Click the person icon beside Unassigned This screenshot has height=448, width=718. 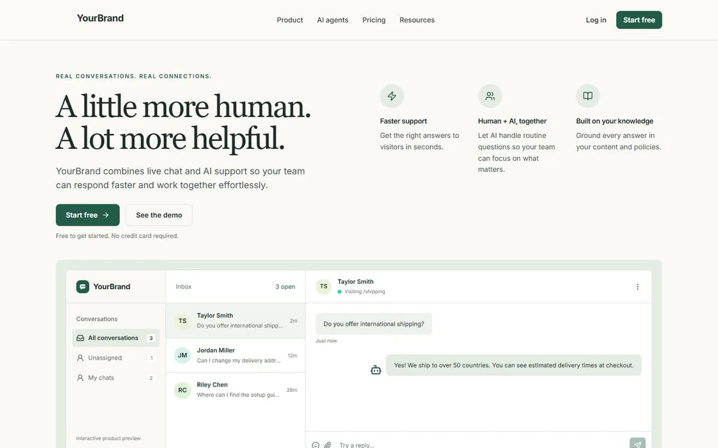[x=80, y=358]
